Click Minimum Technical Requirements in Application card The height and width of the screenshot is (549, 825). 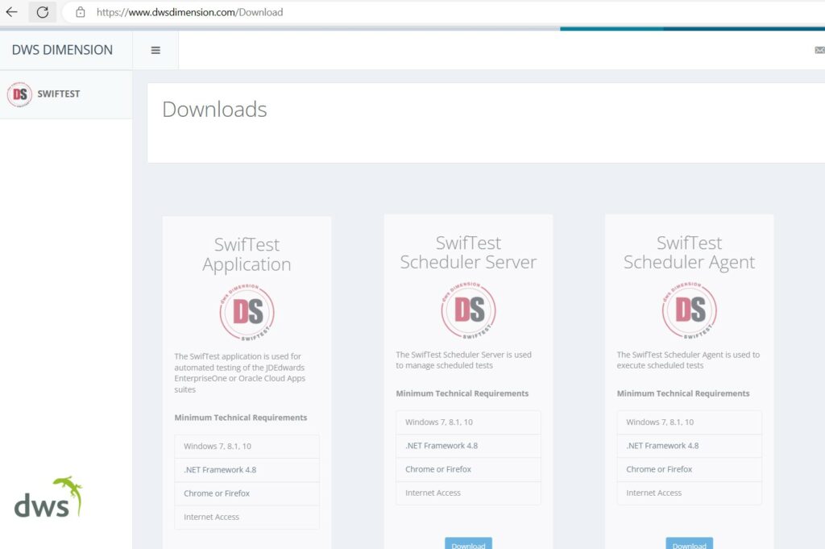click(x=240, y=418)
